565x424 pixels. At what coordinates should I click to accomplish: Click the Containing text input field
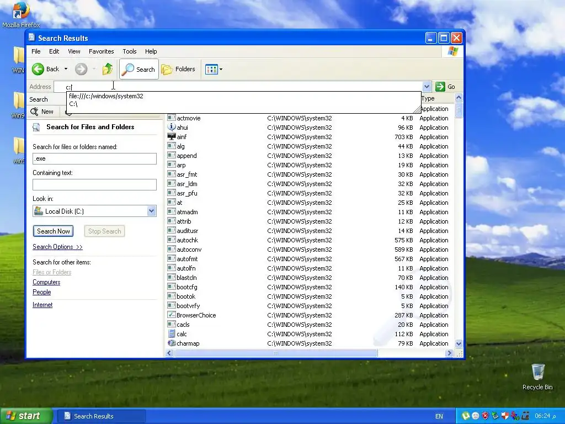(x=94, y=184)
